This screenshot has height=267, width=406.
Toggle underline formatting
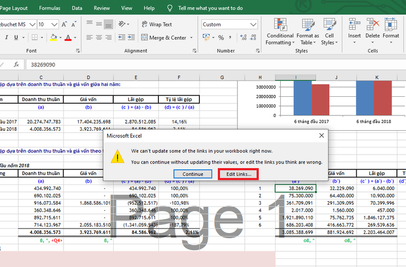pos(16,37)
